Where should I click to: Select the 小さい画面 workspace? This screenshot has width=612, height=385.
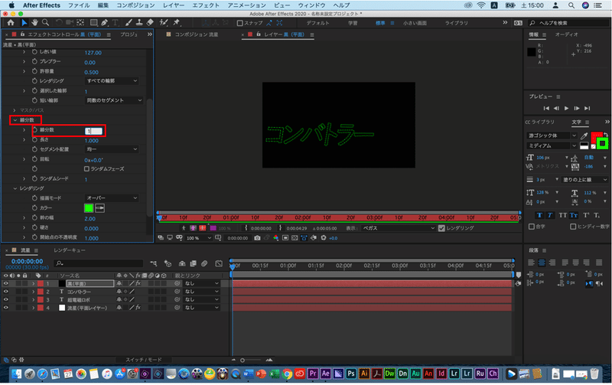click(415, 23)
